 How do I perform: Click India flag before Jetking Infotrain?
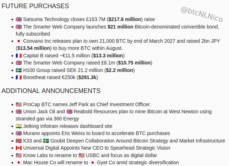pyautogui.click(x=19, y=126)
